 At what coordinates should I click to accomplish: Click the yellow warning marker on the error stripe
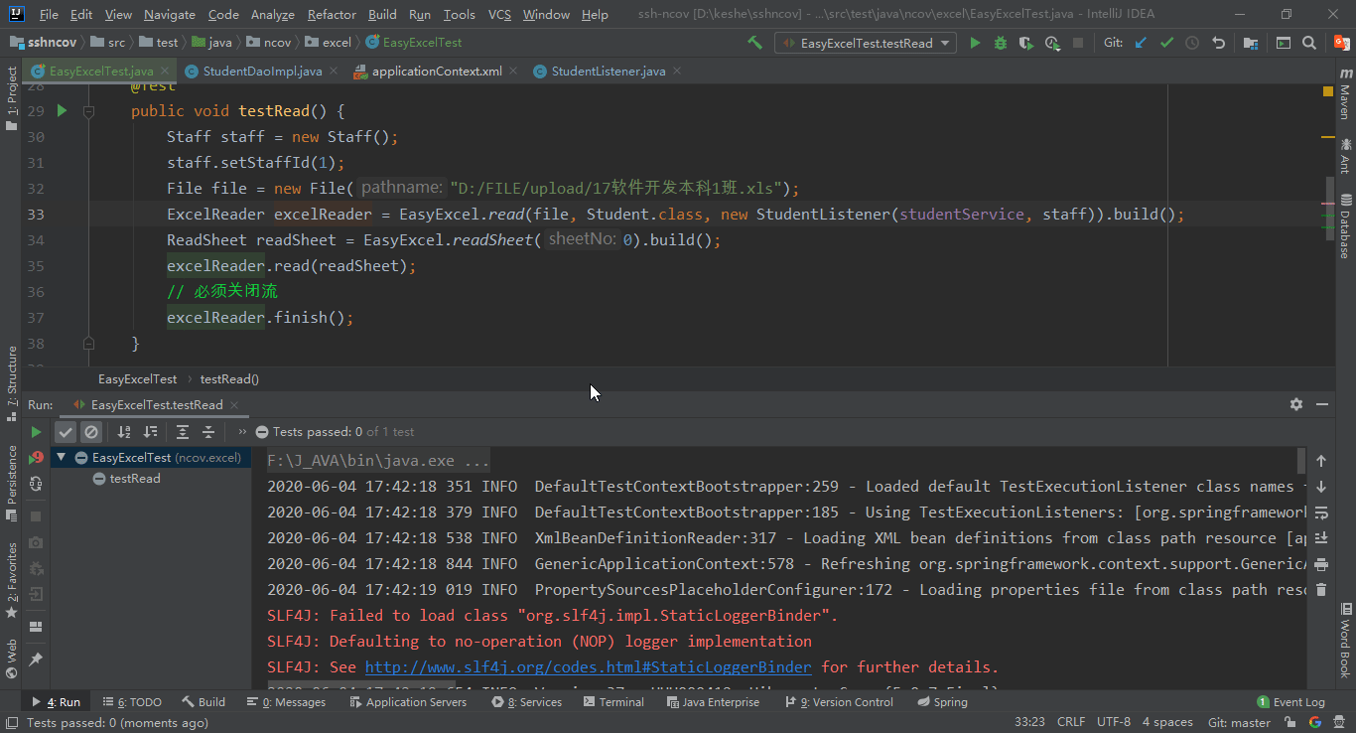(1328, 136)
